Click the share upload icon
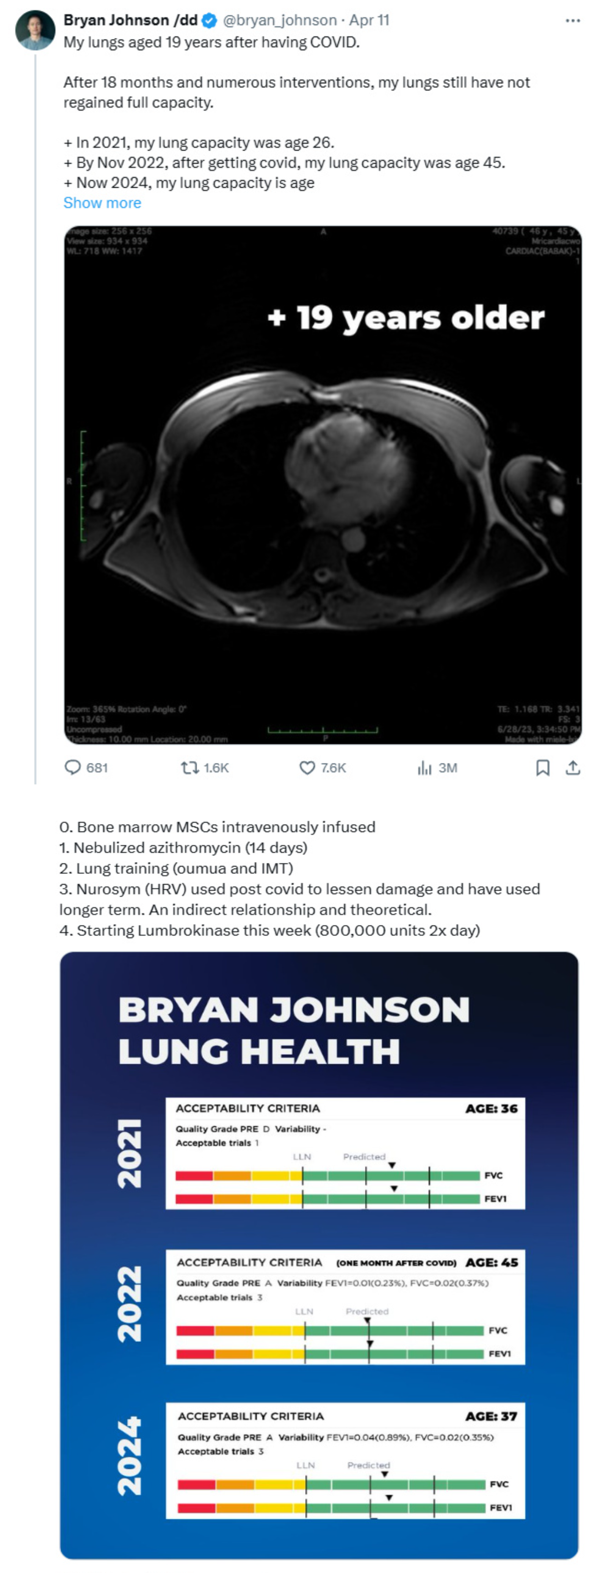The height and width of the screenshot is (1573, 595). click(572, 767)
